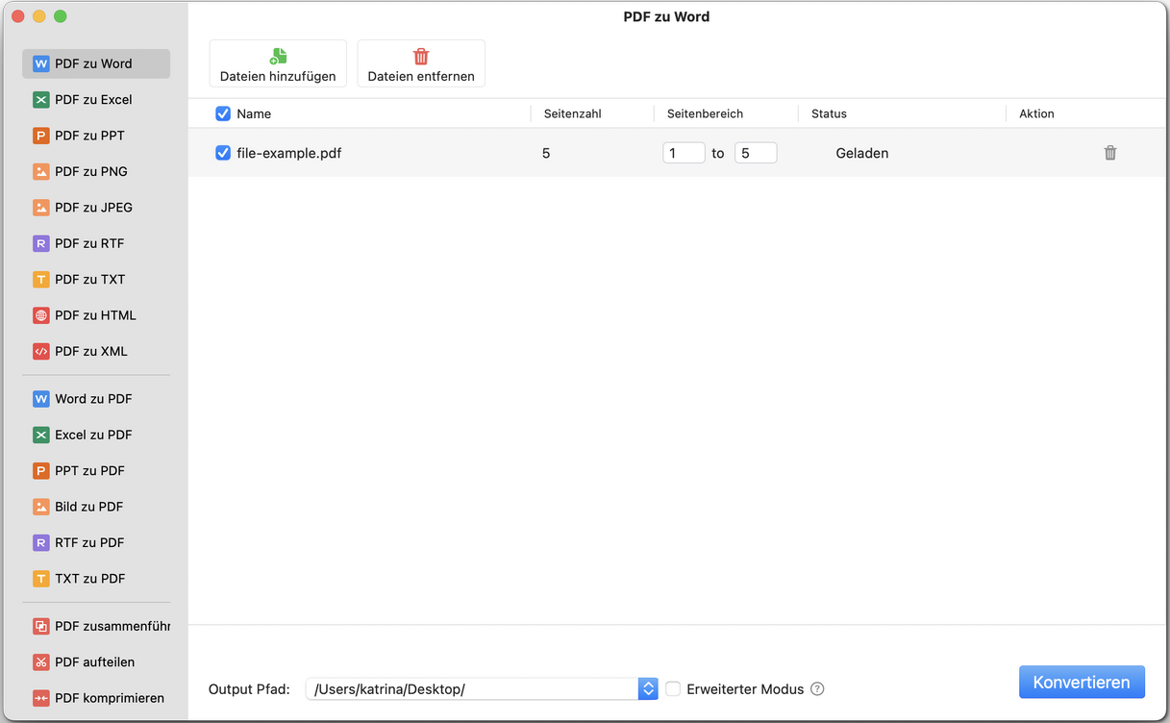The height and width of the screenshot is (723, 1170).
Task: Uncheck the file-example.pdf checkbox
Action: pyautogui.click(x=223, y=152)
